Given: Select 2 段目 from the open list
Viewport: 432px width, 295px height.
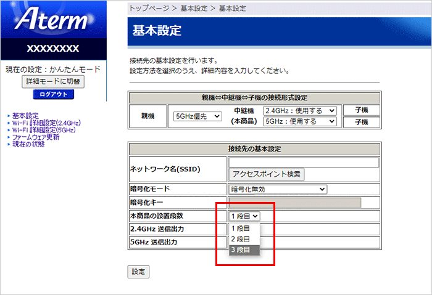Looking at the screenshot, I should 241,239.
